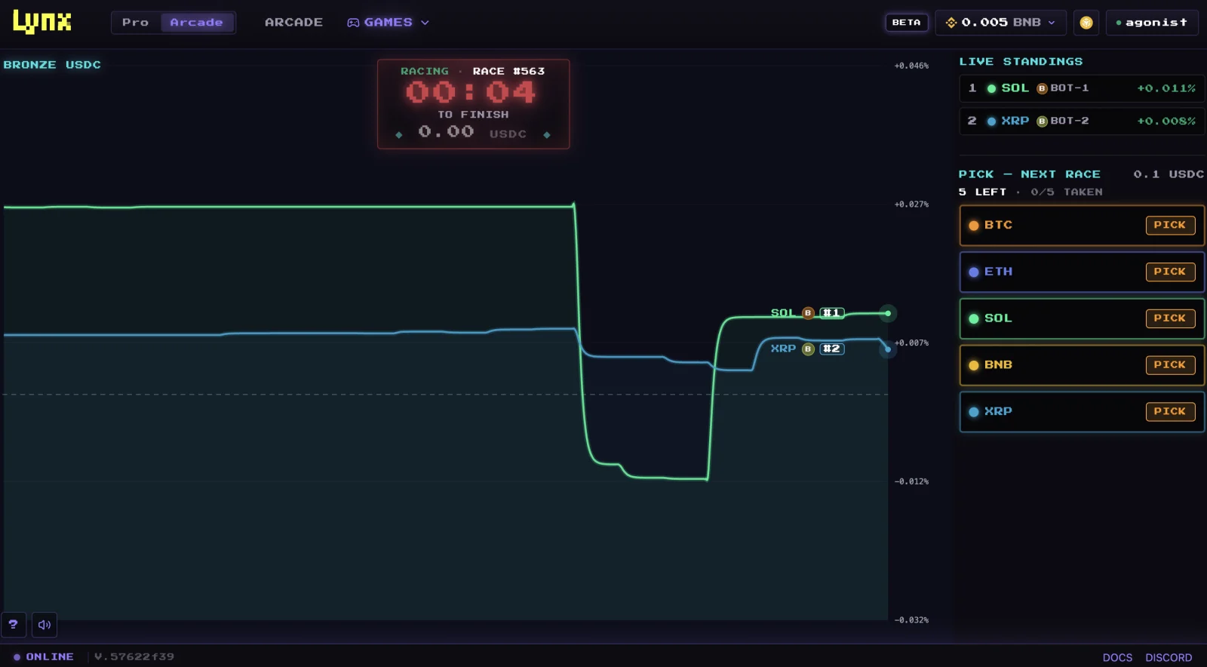Click the -0.032% axis label
Viewport: 1207px width, 667px height.
[x=911, y=620]
